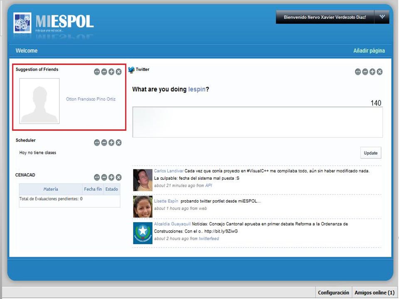Image resolution: width=399 pixels, height=299 pixels.
Task: Open Otton Francisco Pino Ortiz profile link
Action: point(91,99)
